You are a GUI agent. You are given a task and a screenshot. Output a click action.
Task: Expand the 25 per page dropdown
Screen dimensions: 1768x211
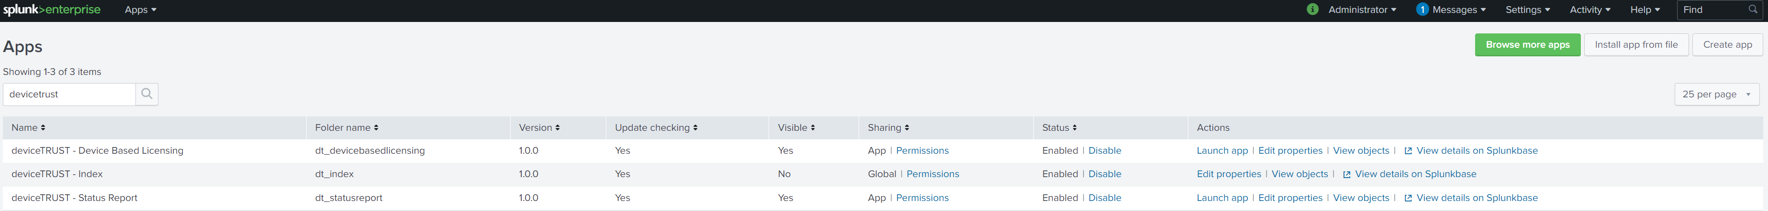click(x=1716, y=95)
